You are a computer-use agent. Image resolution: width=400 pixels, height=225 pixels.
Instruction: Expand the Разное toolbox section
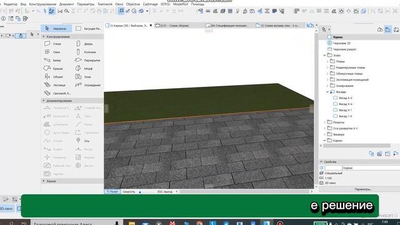(44, 181)
